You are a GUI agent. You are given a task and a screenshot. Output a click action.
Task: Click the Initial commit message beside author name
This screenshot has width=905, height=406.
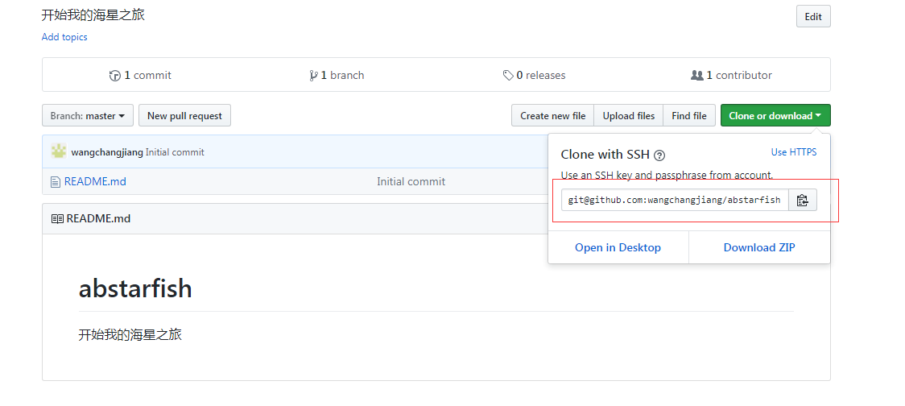coord(175,152)
